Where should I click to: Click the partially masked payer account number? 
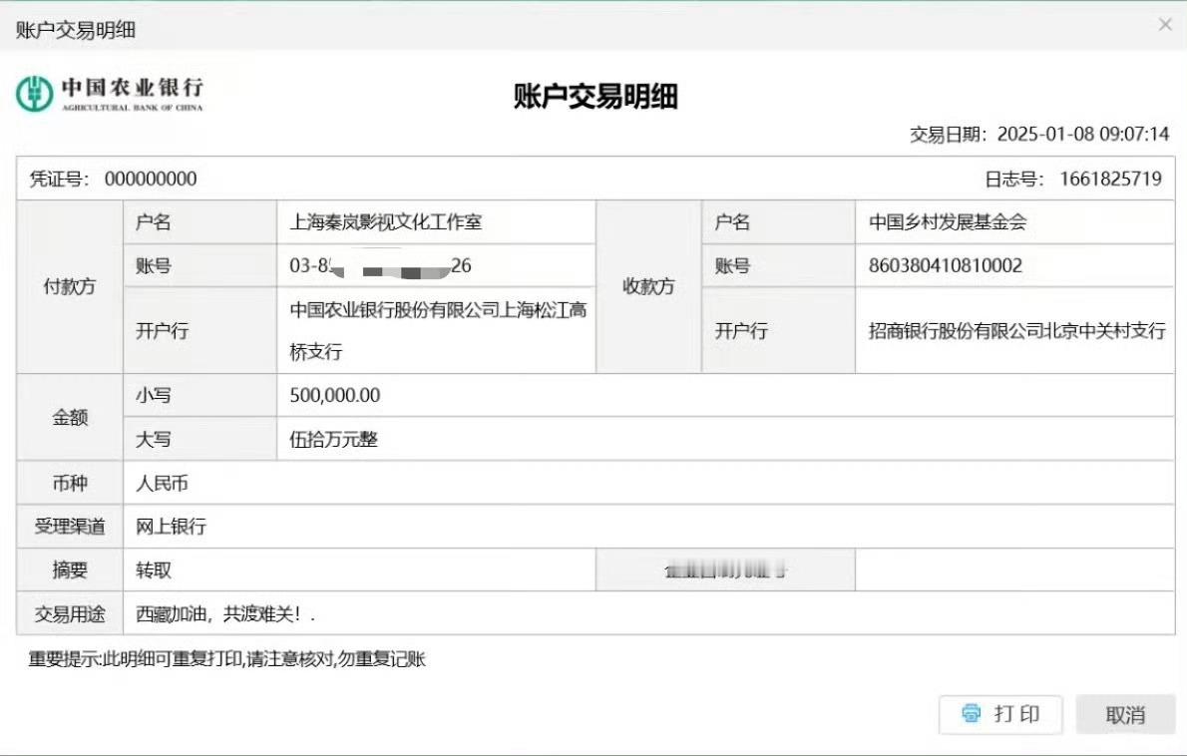(x=380, y=265)
